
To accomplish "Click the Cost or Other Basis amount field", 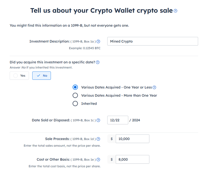I will pyautogui.click(x=132, y=159).
